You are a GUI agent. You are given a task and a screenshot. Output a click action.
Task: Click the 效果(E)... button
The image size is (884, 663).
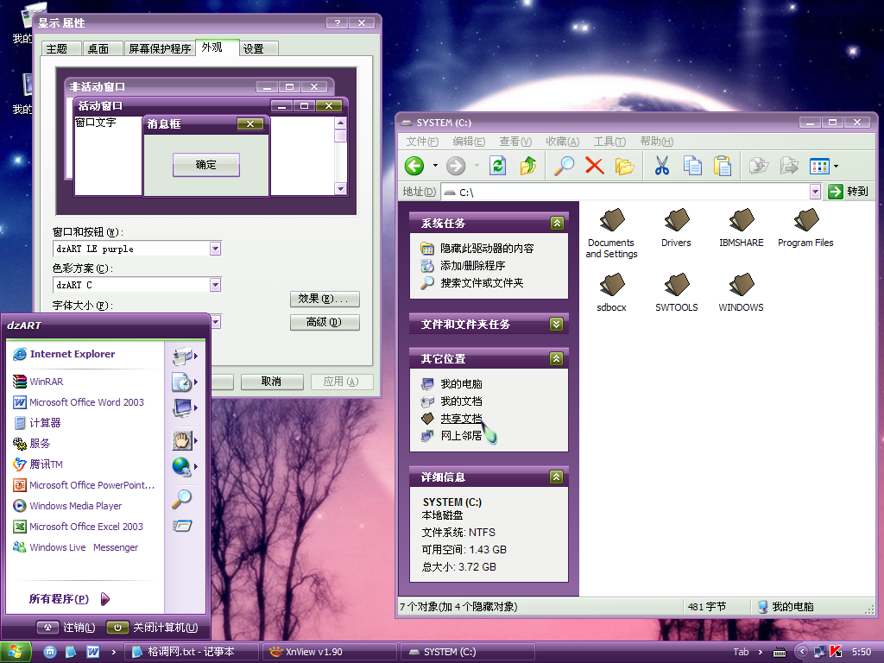coord(325,300)
